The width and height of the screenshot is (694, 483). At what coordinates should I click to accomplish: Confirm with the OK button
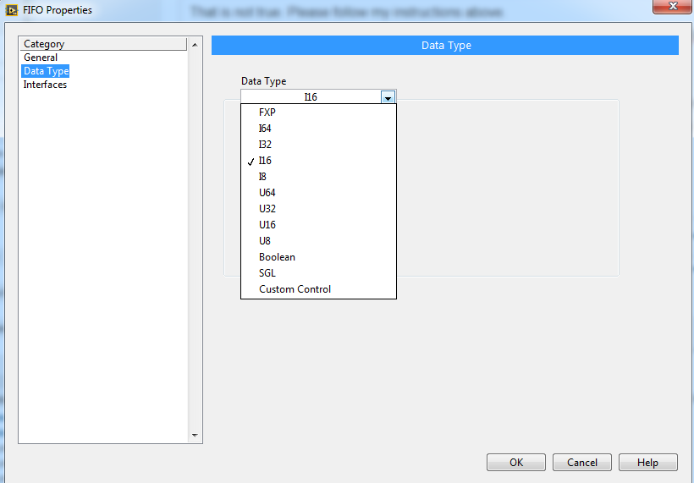click(x=516, y=462)
